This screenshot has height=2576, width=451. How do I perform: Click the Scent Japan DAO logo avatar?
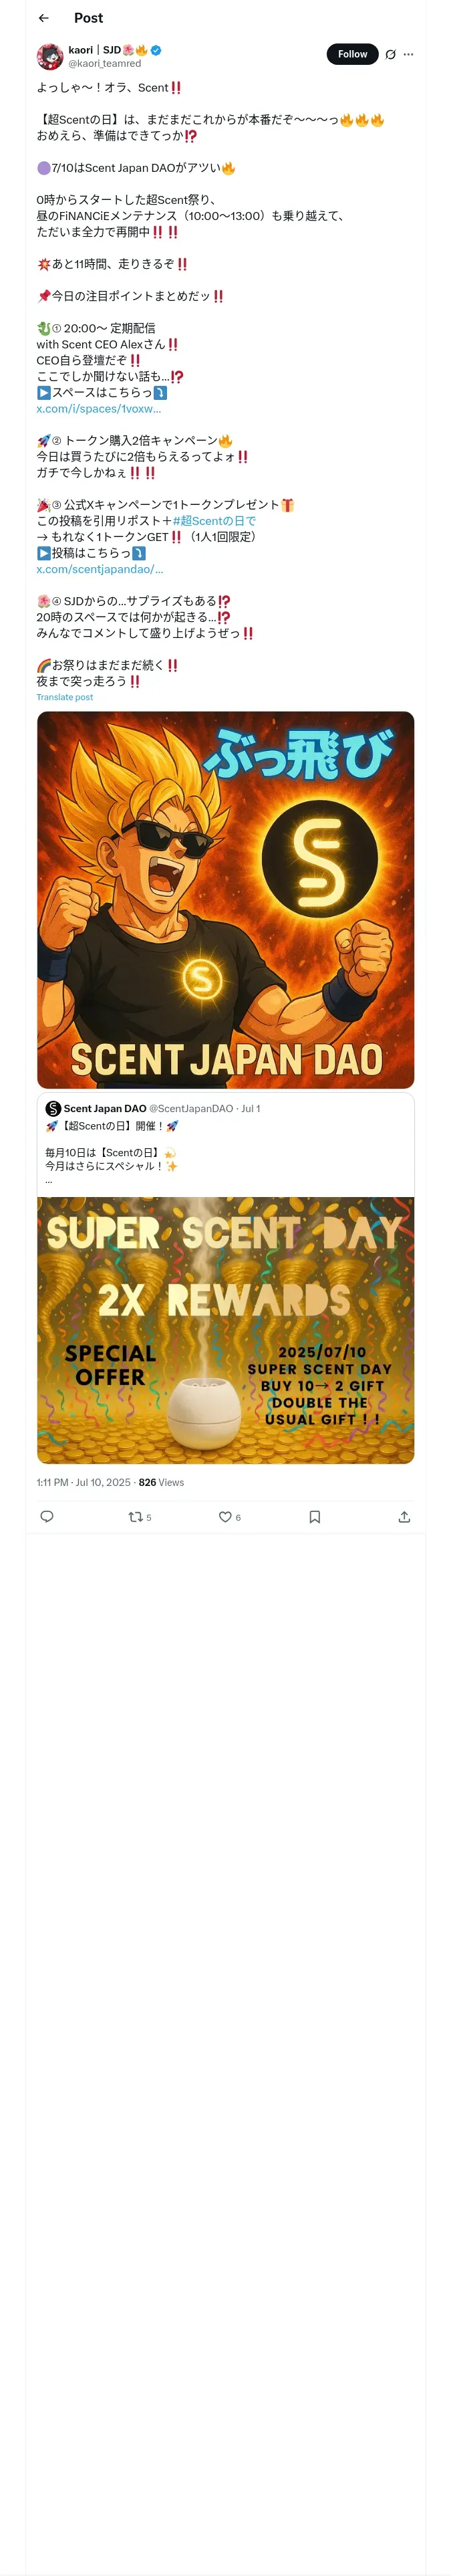point(53,1108)
